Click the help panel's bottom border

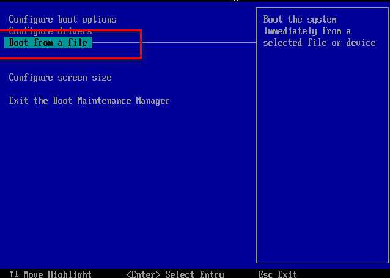(322, 262)
